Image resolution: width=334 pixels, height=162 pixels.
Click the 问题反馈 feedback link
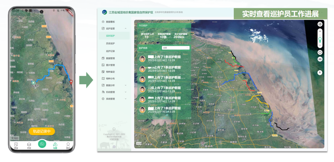[x=114, y=139]
